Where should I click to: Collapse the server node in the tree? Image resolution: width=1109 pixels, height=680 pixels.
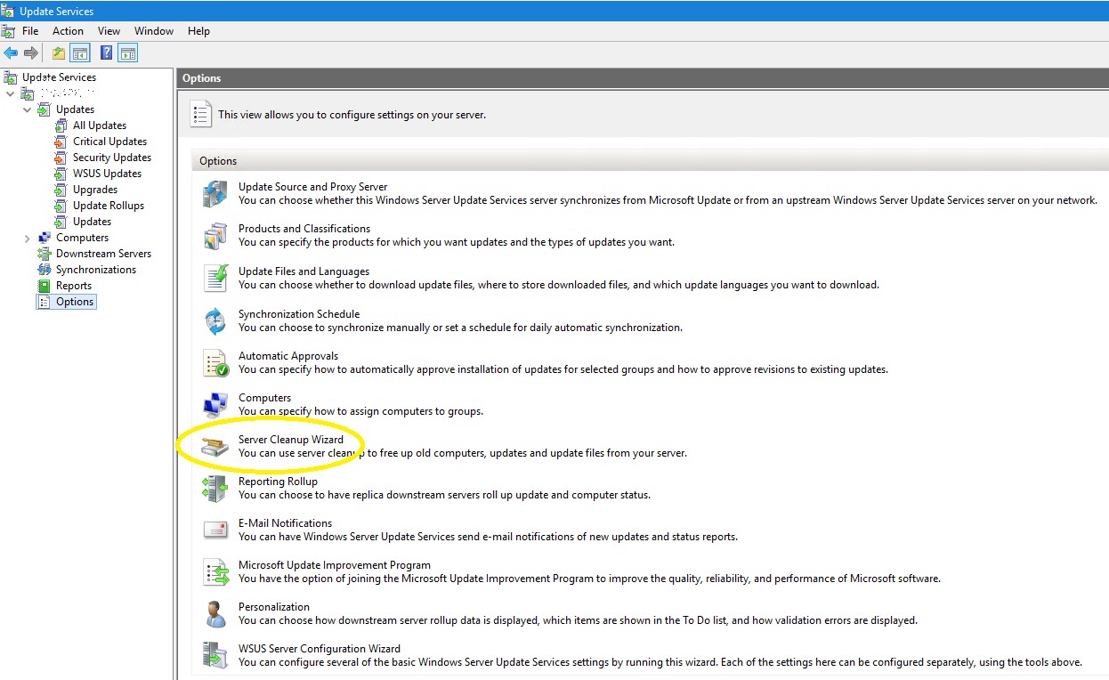[x=10, y=93]
